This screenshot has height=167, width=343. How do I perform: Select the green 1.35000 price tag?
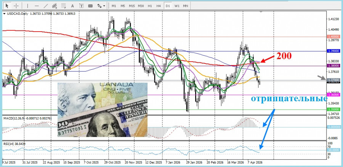tap(333, 110)
